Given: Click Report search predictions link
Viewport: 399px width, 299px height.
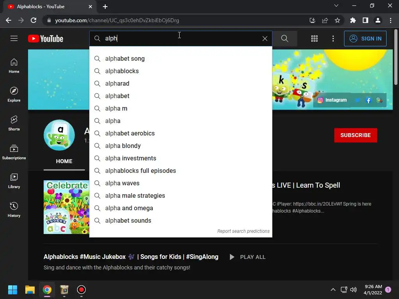Looking at the screenshot, I should (x=243, y=231).
